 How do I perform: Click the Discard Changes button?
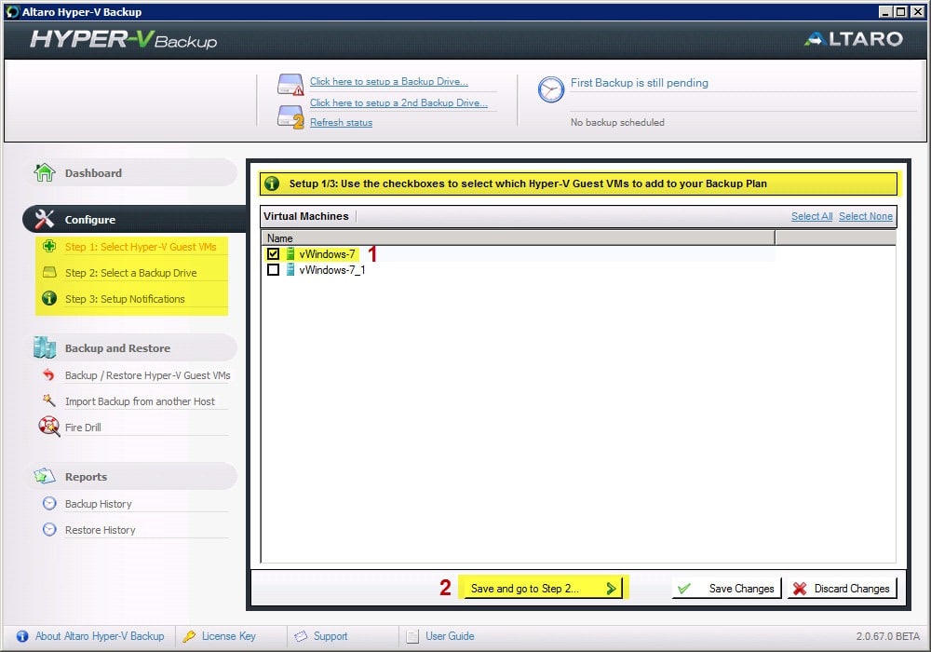pos(842,589)
